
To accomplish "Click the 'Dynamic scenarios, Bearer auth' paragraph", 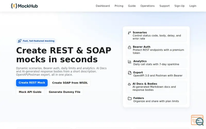I will click(61, 71).
